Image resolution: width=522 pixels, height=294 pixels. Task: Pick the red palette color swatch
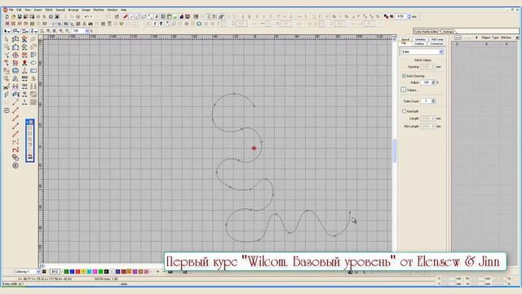(x=77, y=272)
